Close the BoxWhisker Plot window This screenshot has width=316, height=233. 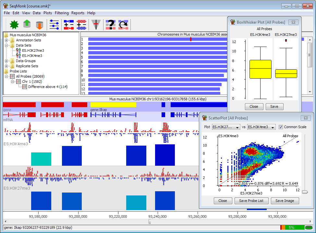point(293,22)
